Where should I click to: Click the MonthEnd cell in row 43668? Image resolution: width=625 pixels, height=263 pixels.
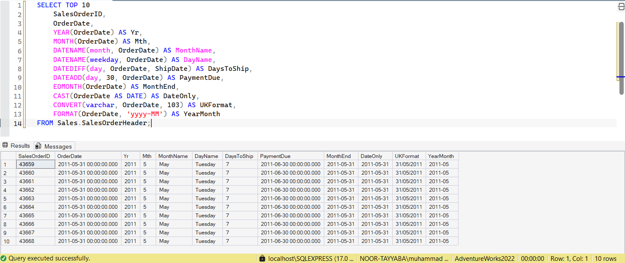341,241
